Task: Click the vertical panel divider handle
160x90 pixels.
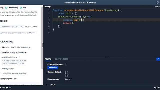Action: (43, 45)
